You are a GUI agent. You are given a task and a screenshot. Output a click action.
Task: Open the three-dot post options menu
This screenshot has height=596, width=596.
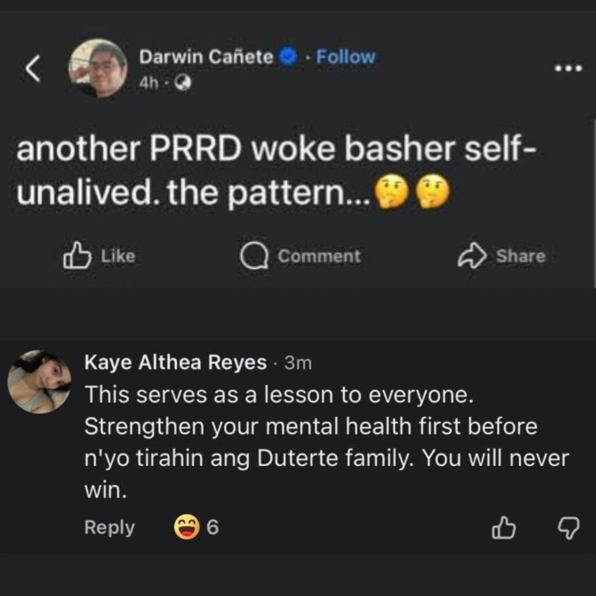point(568,69)
